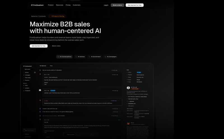Click the blue Open status badge
This screenshot has width=224, height=139.
[x=139, y=73]
